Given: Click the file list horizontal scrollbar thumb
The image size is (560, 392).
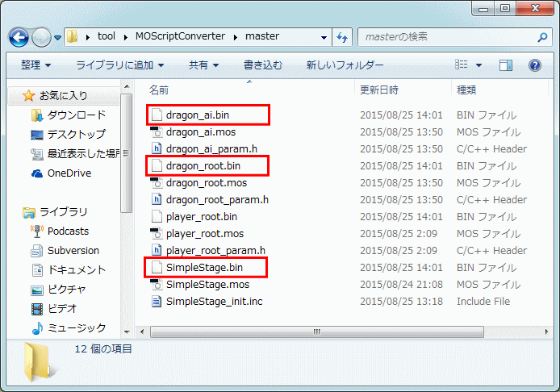Looking at the screenshot, I should point(317,332).
